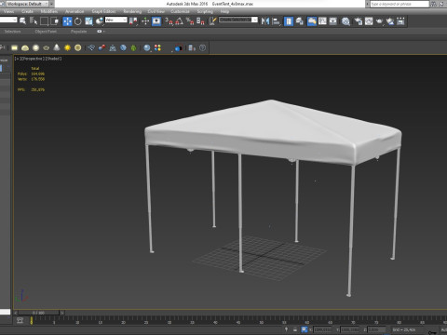
Task: Toggle Window/Crossing selection mode
Action: click(55, 21)
